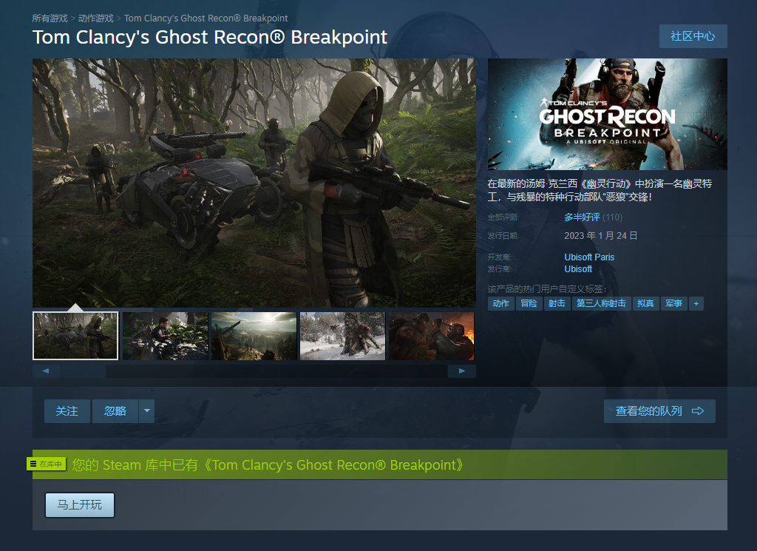Click the left arrow of screenshot strip
The height and width of the screenshot is (551, 757).
(47, 371)
